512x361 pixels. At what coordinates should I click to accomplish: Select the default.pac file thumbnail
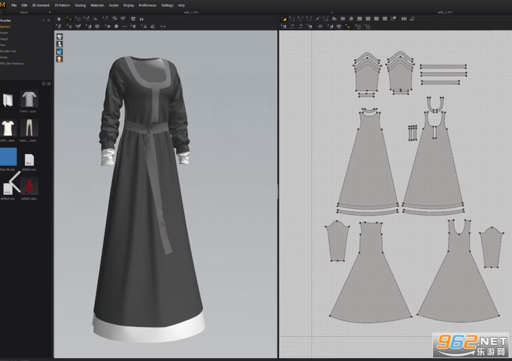coord(29,160)
